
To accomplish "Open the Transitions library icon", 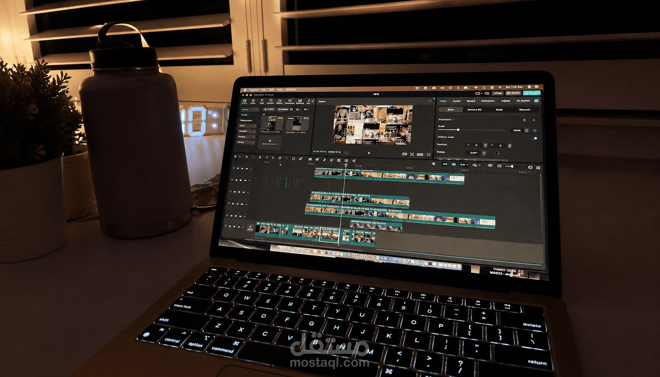I will point(290,101).
